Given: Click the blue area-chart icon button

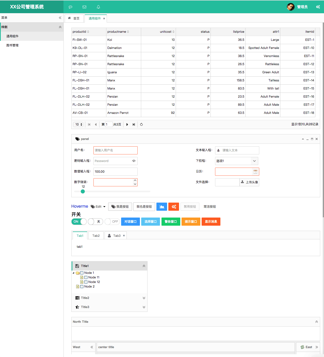Looking at the screenshot, I should [x=162, y=207].
